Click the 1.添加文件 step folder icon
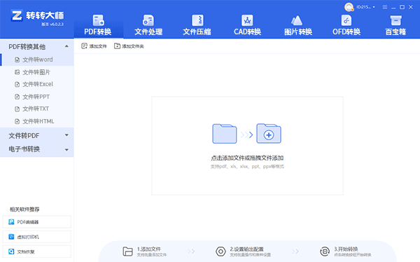420x262 pixels. pos(128,251)
